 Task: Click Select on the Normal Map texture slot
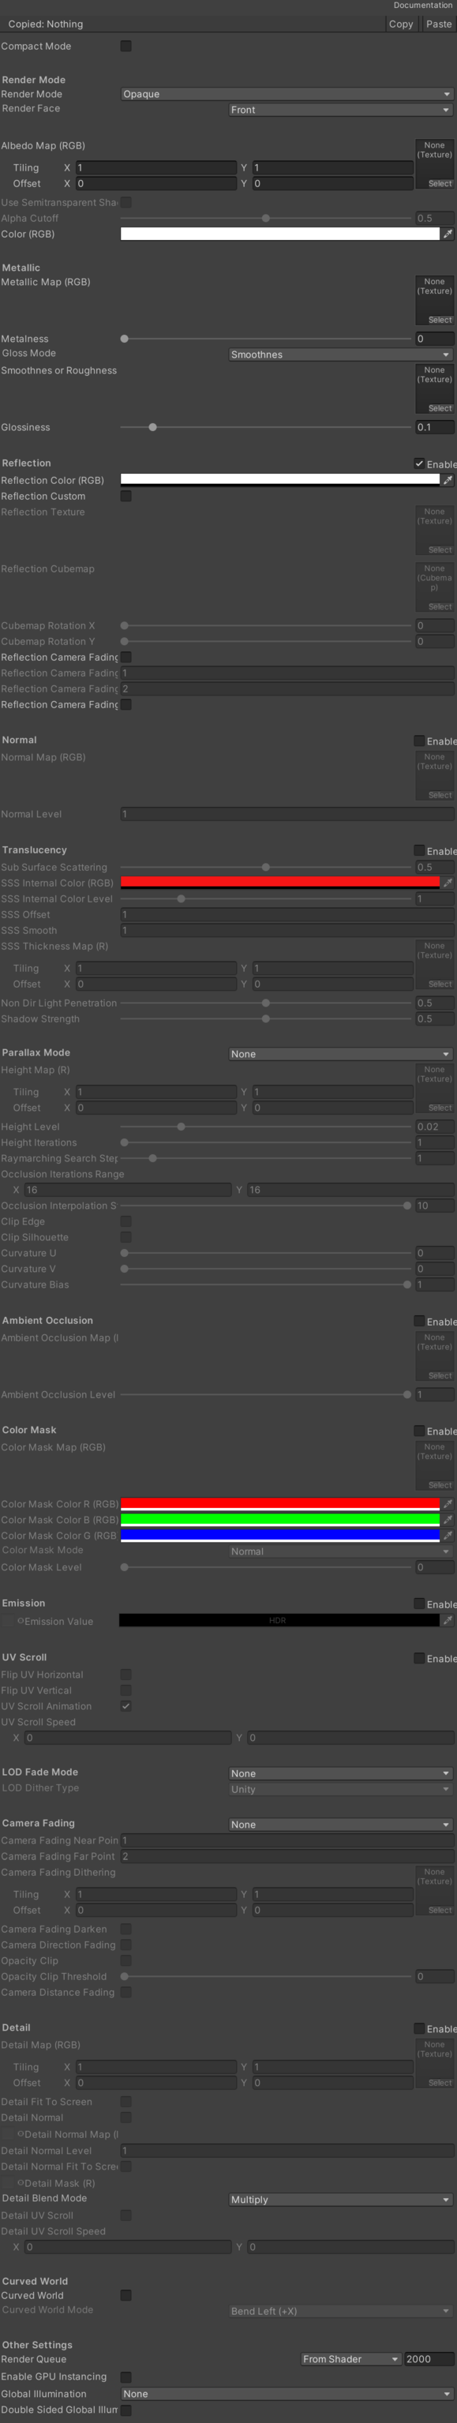(x=440, y=795)
